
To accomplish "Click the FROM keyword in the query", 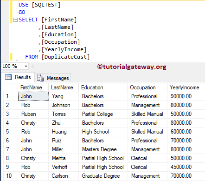I will [32, 57].
